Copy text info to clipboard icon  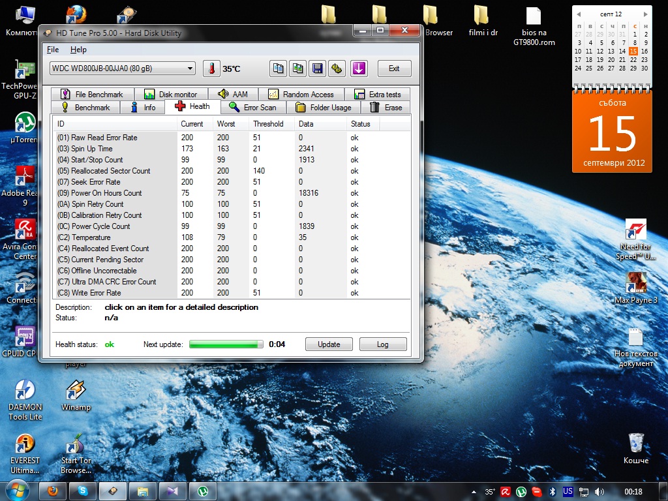pyautogui.click(x=279, y=68)
